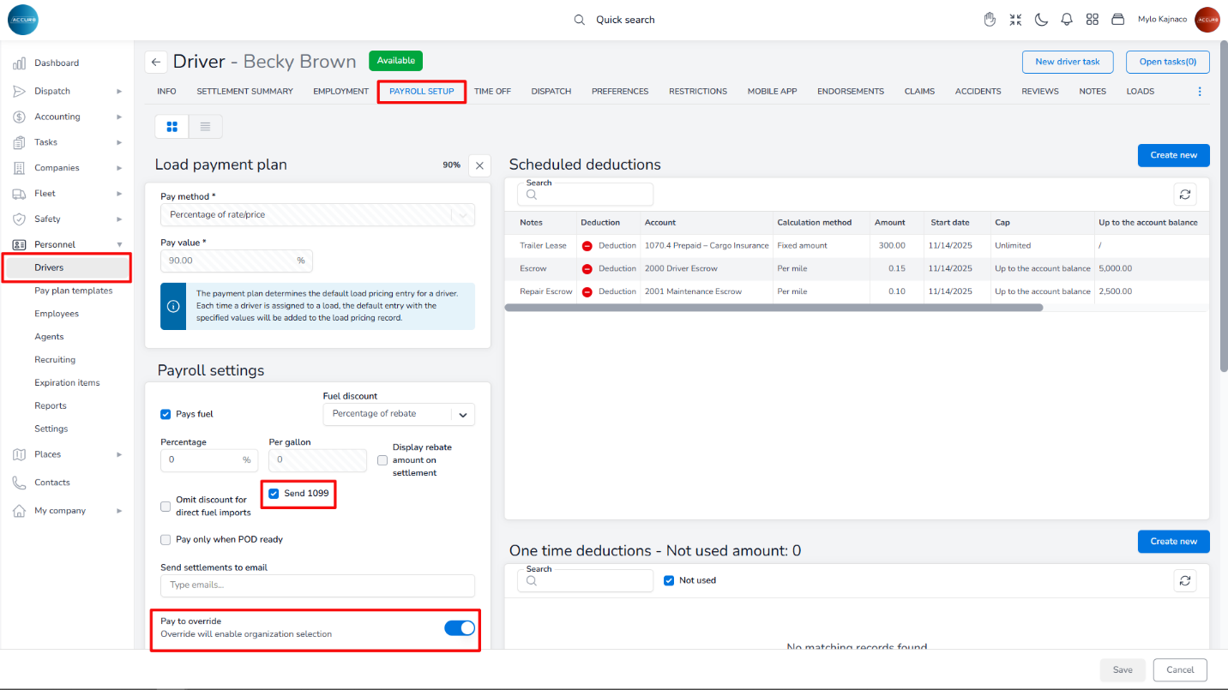Open the three-dot more tabs menu

(x=1200, y=92)
